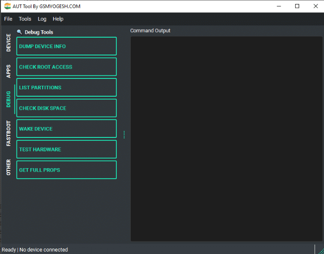The width and height of the screenshot is (324, 254).
Task: Click the DUMP DEVICE INFO button
Action: [x=67, y=46]
